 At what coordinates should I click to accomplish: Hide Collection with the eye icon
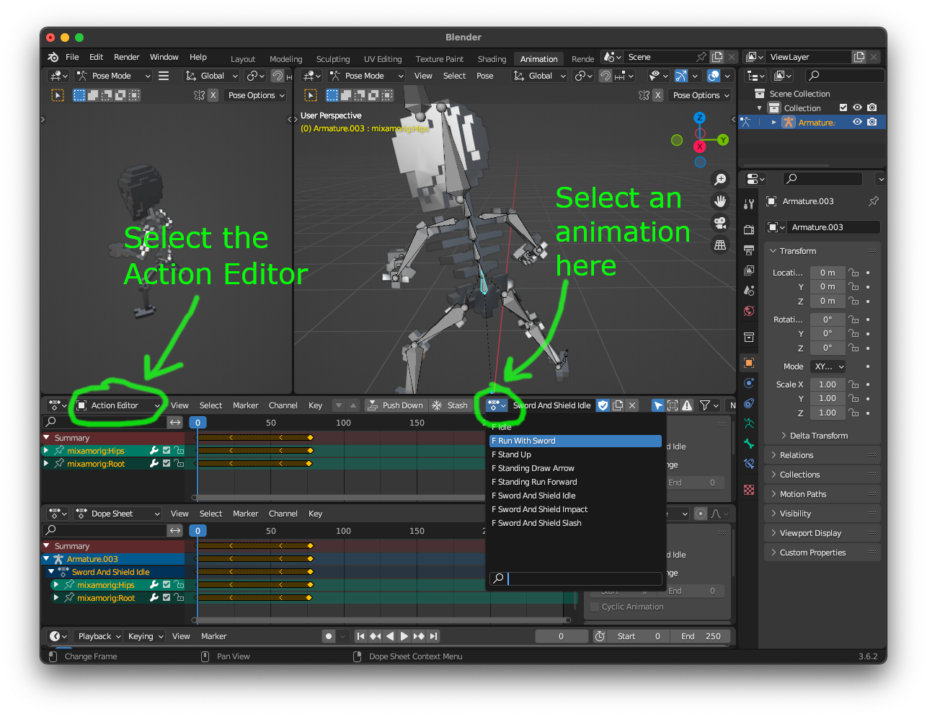click(x=857, y=108)
